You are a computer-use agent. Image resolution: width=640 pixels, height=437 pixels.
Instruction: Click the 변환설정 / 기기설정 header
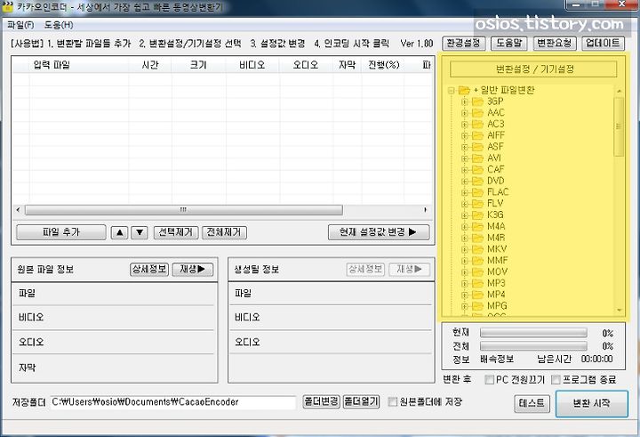[533, 69]
